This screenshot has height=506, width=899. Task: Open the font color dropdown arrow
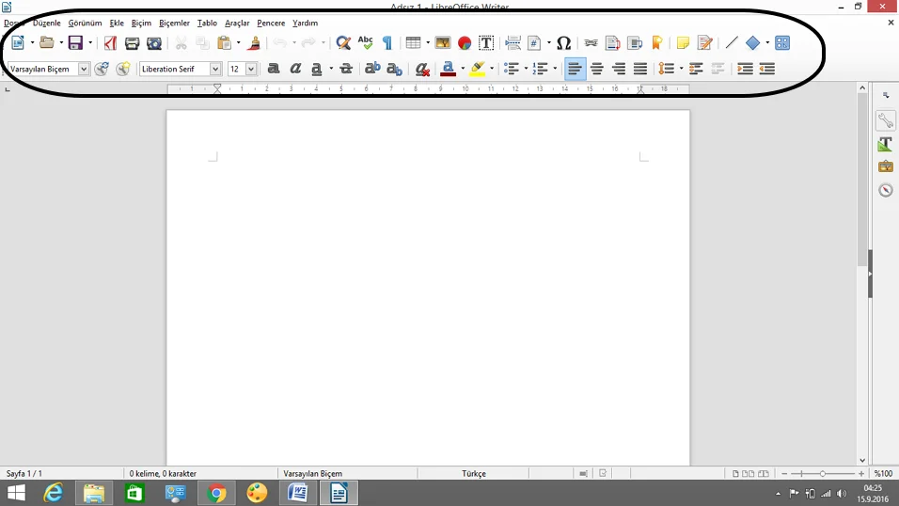(463, 69)
